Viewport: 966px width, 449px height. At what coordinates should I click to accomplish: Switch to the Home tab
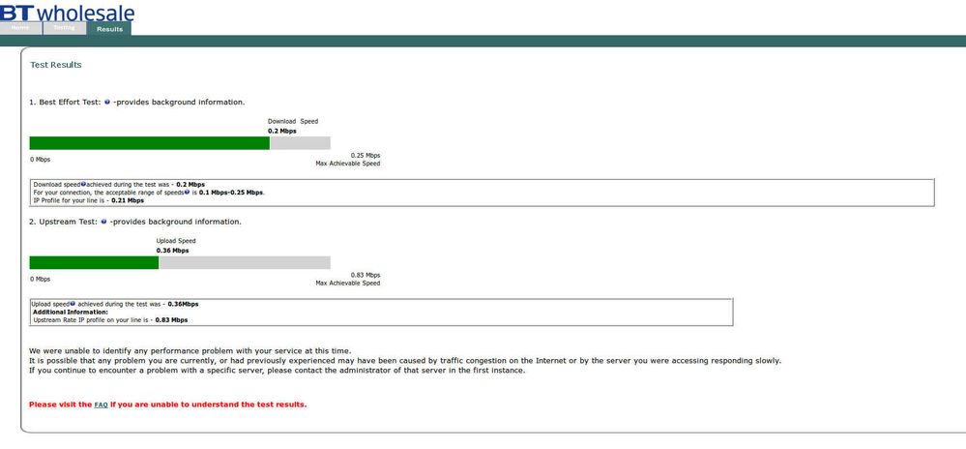(x=20, y=28)
